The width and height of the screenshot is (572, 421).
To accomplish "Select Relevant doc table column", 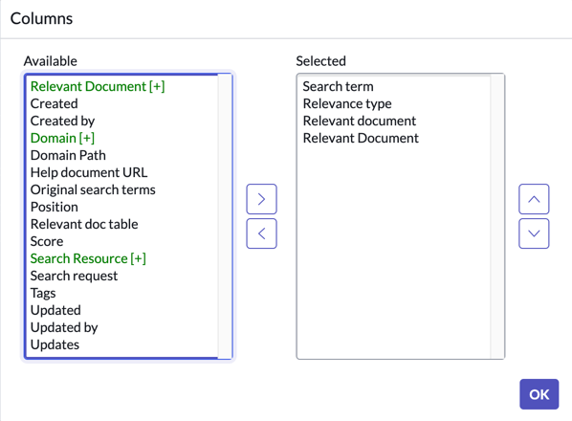I will 84,224.
